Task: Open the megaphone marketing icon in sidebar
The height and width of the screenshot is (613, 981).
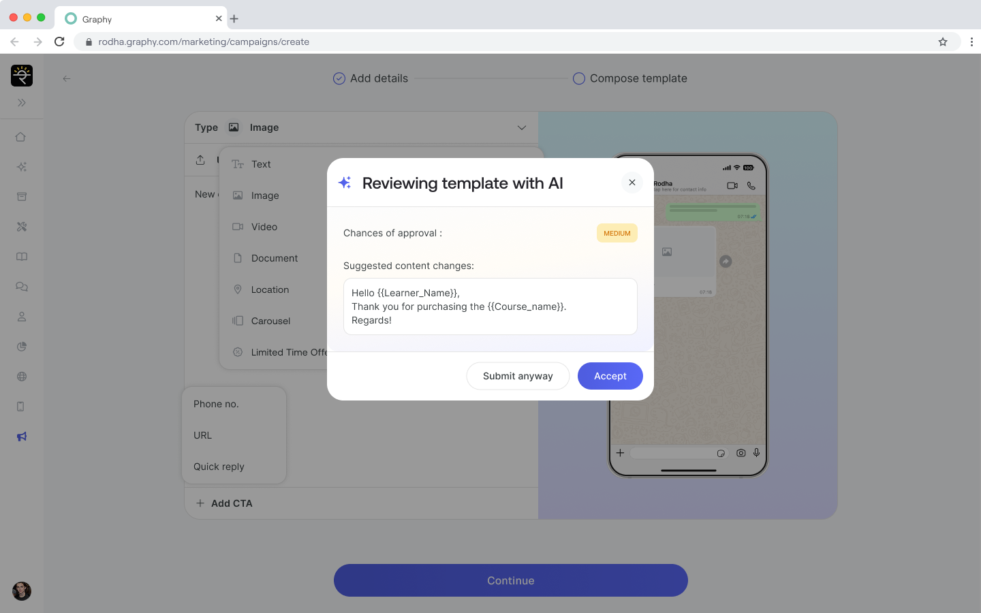Action: 22,437
